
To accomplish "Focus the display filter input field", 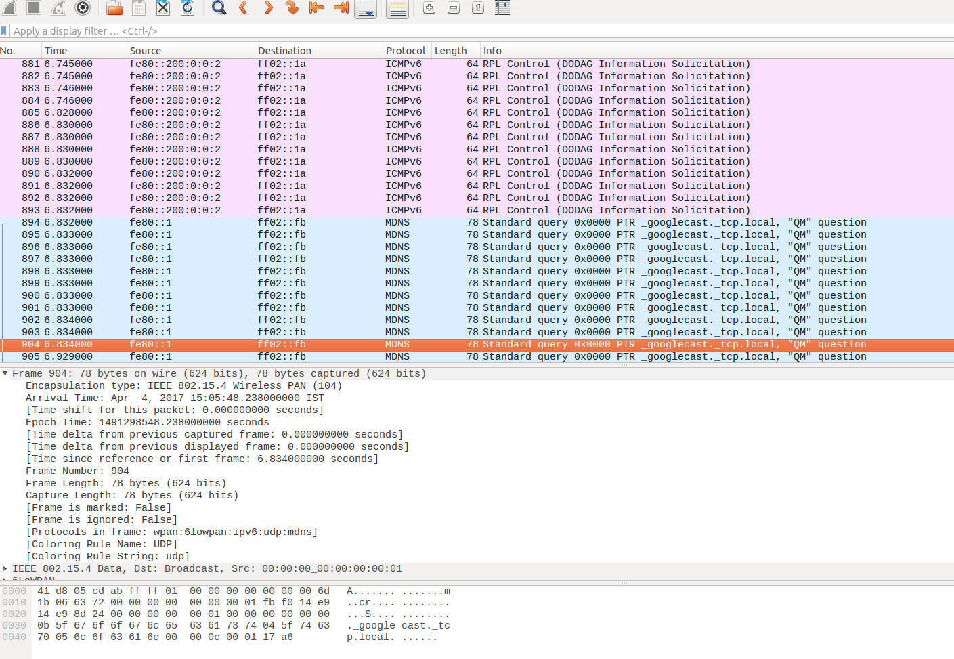I will coord(481,30).
